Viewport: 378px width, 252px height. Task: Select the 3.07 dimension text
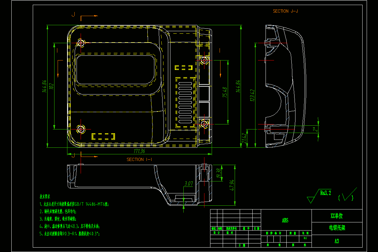click(x=189, y=183)
